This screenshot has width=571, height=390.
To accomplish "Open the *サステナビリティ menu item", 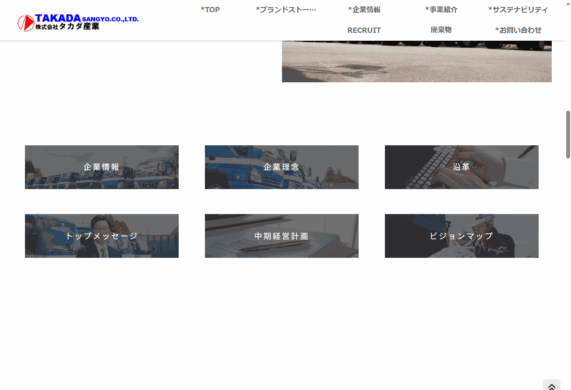I will (518, 10).
